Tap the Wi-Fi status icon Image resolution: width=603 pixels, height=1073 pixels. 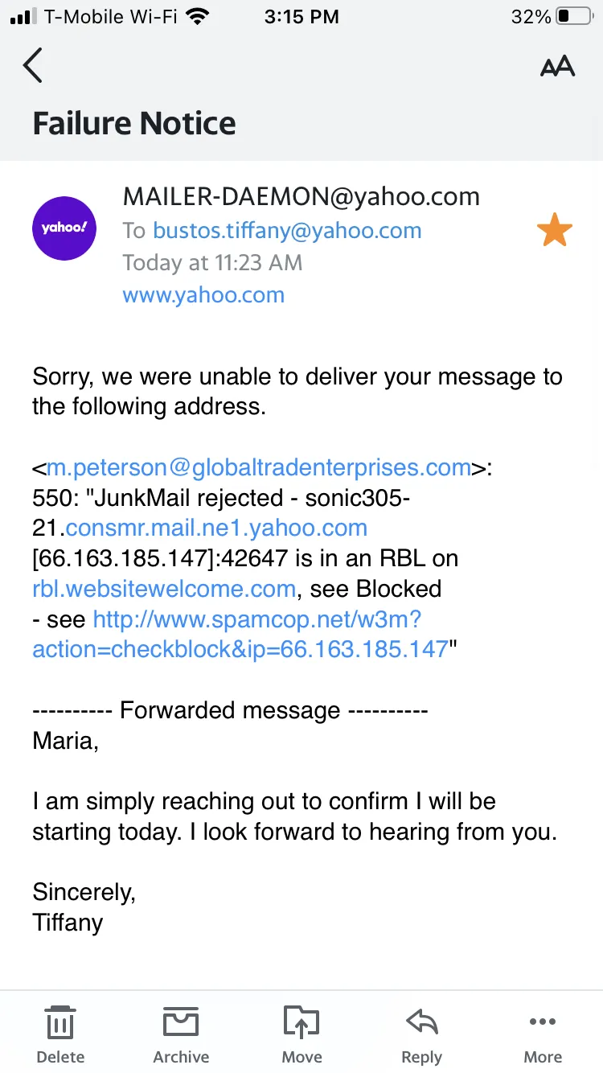point(196,16)
